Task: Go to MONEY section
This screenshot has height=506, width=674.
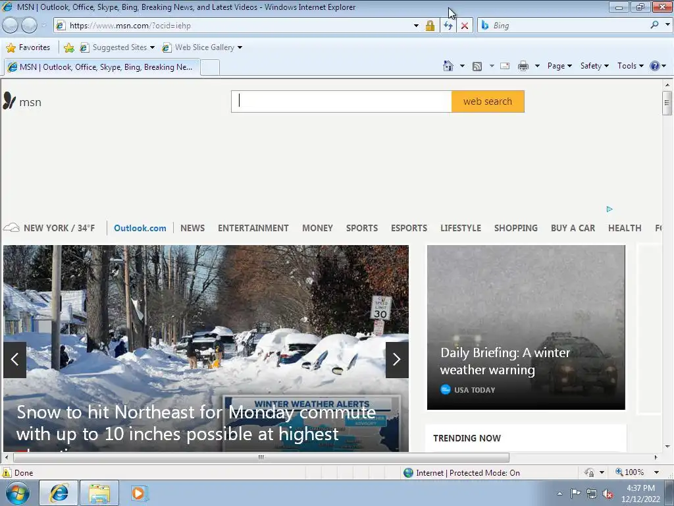Action: click(318, 228)
